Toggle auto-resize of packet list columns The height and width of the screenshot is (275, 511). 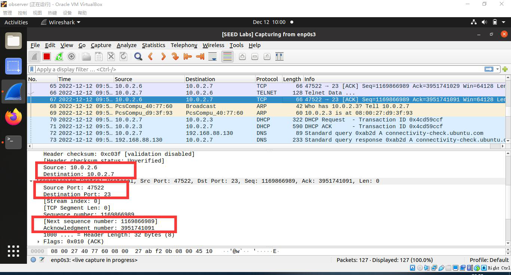pos(279,56)
